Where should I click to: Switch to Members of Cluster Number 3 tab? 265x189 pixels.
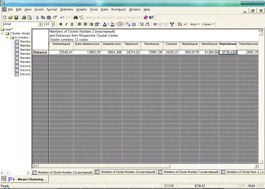tap(125, 172)
